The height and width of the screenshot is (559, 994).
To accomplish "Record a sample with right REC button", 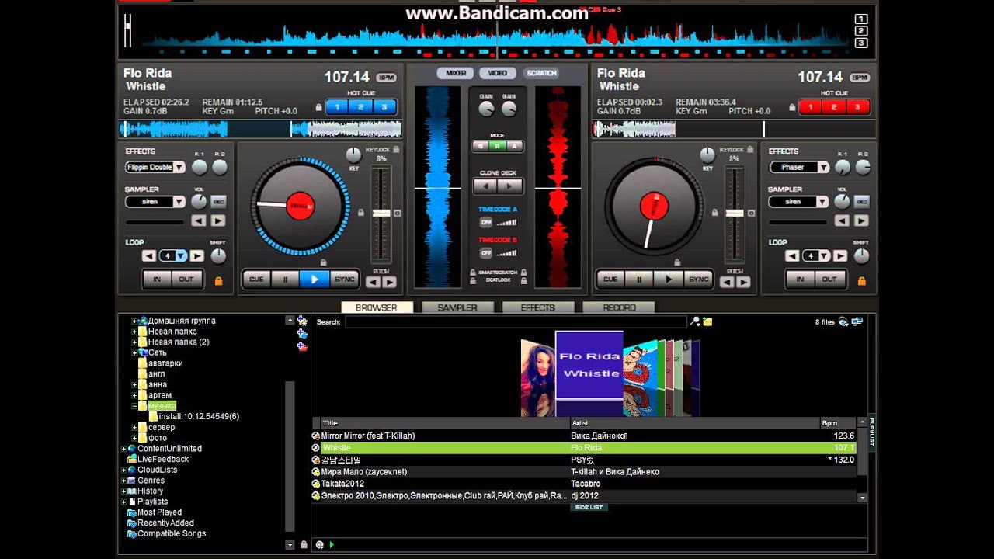I will point(861,202).
